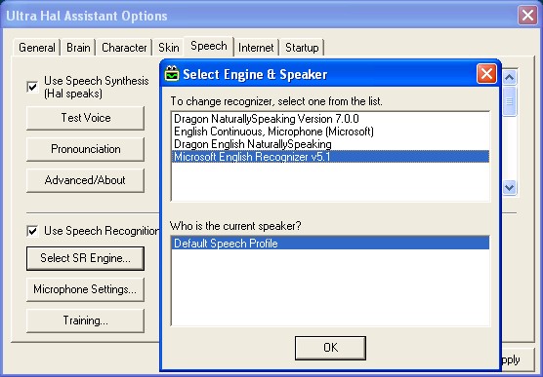The width and height of the screenshot is (543, 377).
Task: Click the Hal icon in Select Engine title bar
Action: 172,74
